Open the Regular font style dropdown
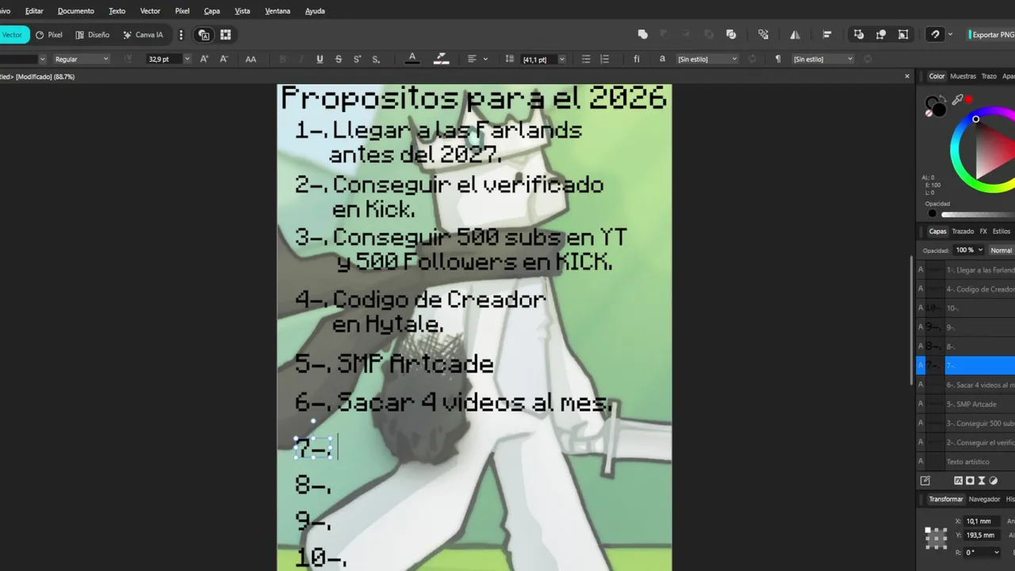Viewport: 1015px width, 571px height. pos(81,59)
